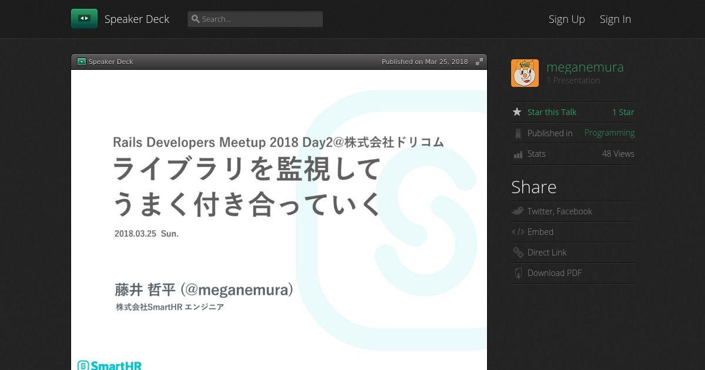Click the code brackets Embed icon

pyautogui.click(x=518, y=232)
